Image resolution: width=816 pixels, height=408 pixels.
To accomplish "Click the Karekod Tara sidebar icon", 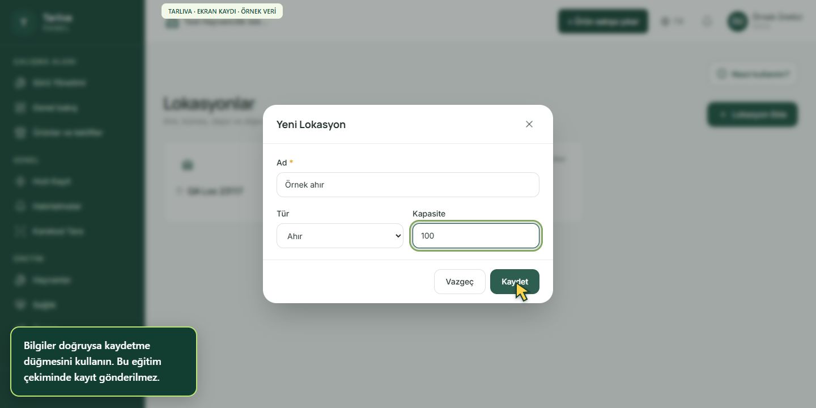I will pos(20,231).
